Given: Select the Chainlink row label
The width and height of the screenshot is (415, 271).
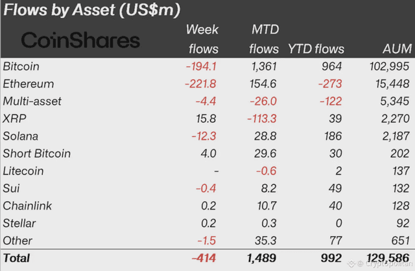Looking at the screenshot, I should [x=27, y=206].
